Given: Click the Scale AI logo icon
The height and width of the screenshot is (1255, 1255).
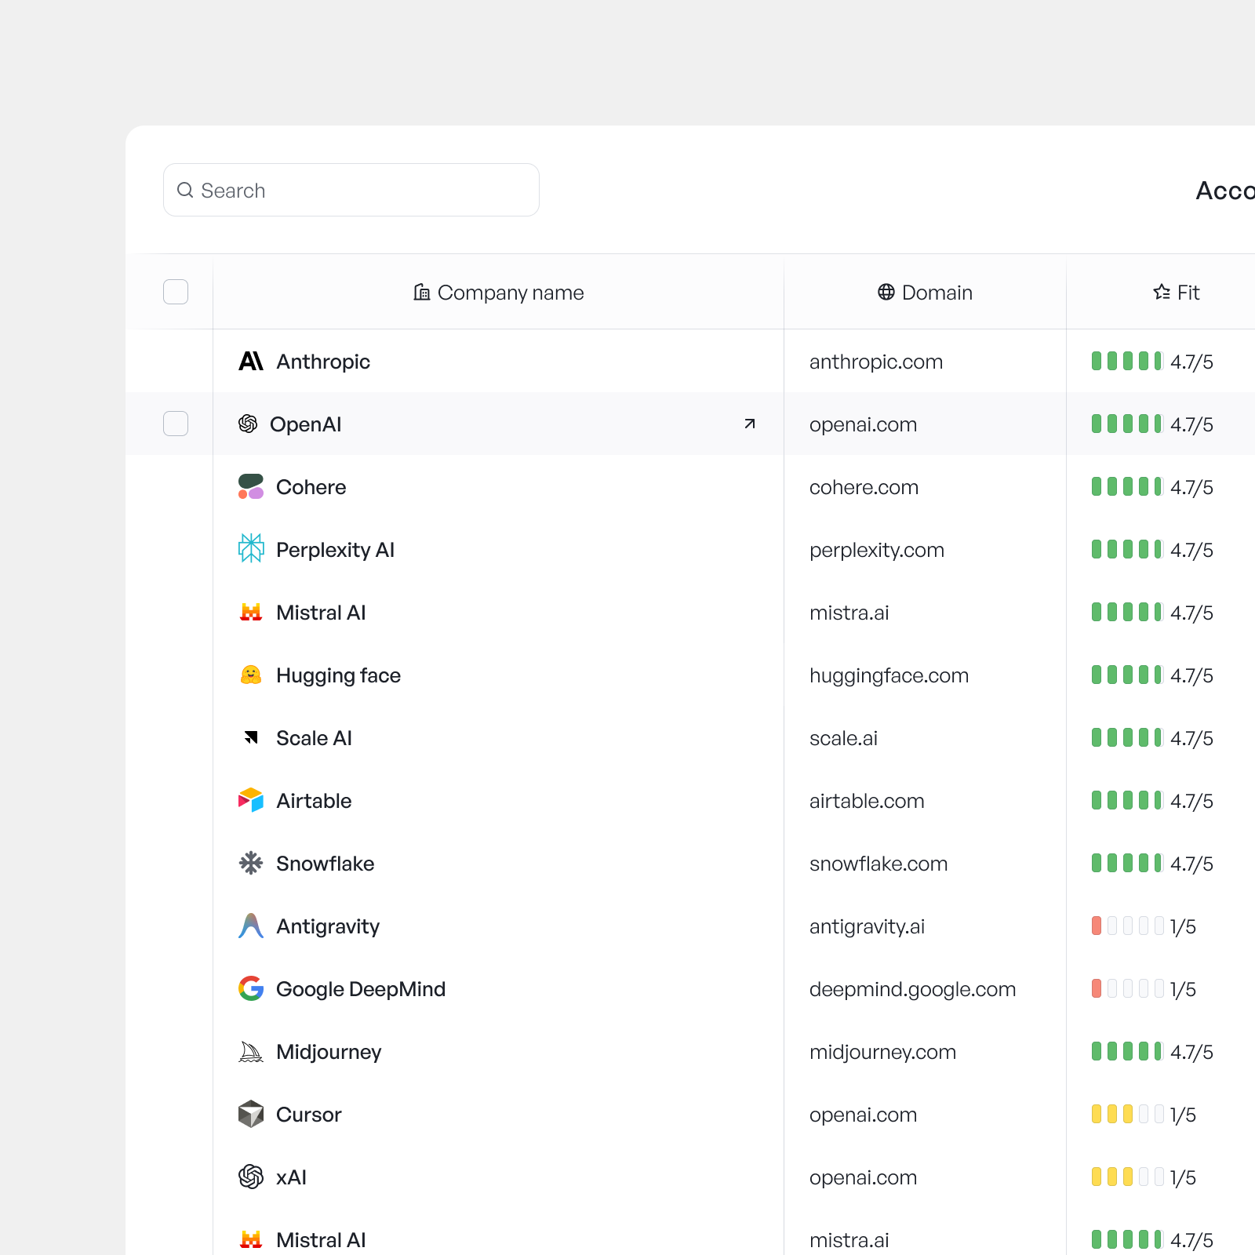Looking at the screenshot, I should [251, 737].
